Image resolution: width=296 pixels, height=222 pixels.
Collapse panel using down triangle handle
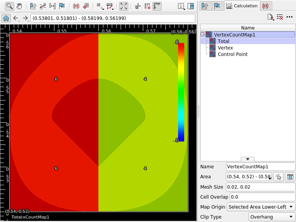(248, 159)
